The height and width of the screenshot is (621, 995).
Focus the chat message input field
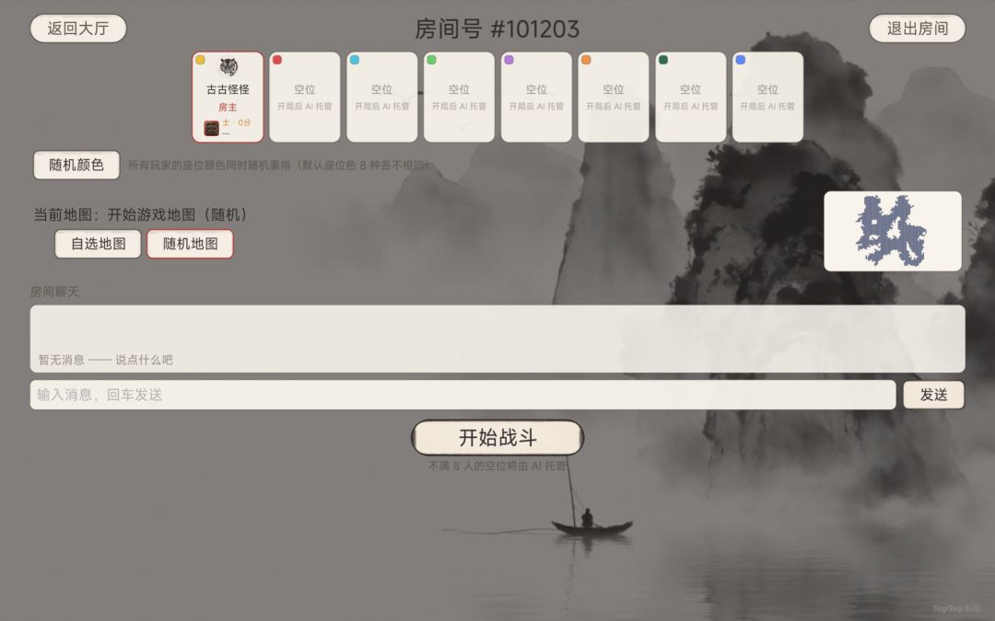coord(462,395)
